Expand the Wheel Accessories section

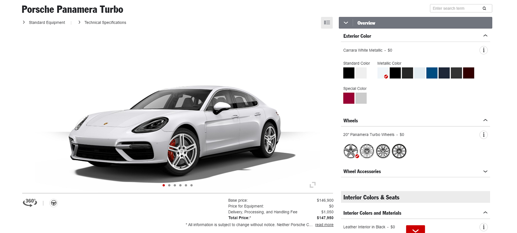pyautogui.click(x=485, y=171)
